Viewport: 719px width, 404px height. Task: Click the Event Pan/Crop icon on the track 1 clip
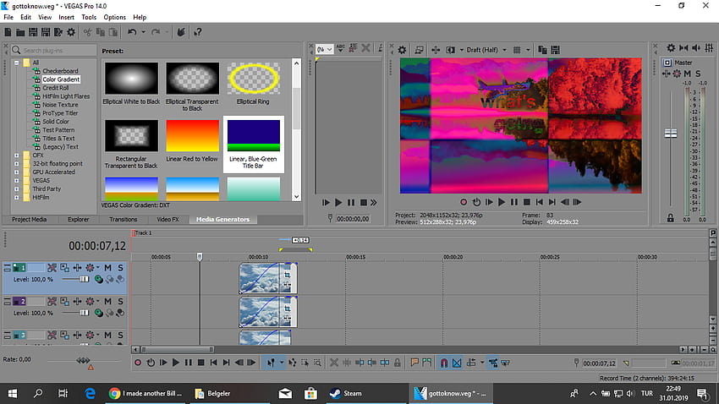(287, 275)
